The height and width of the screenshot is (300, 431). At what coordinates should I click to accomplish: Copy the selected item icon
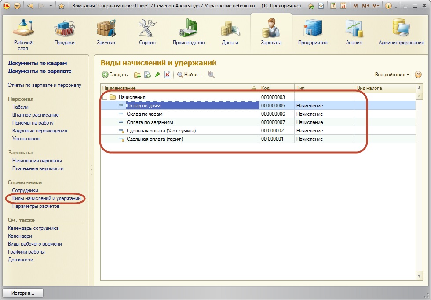pos(147,75)
